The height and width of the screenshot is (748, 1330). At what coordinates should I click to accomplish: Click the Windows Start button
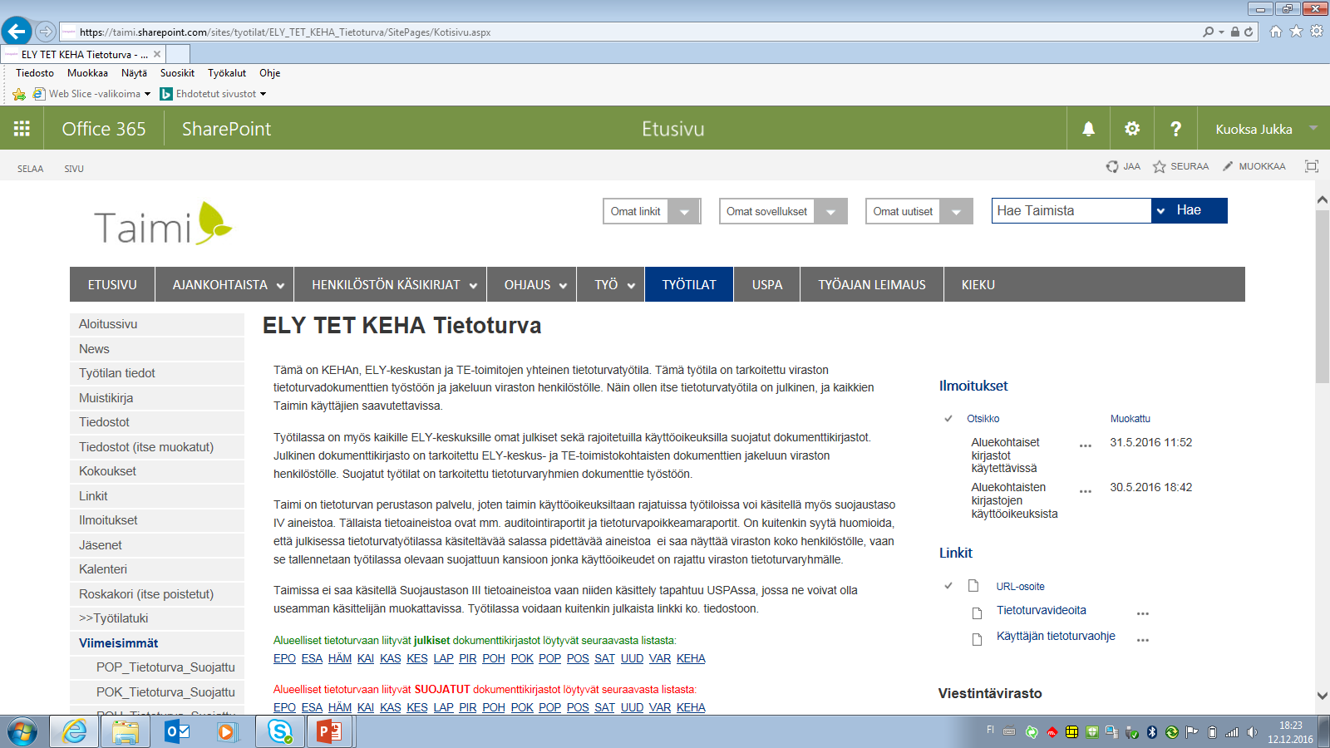(x=22, y=732)
